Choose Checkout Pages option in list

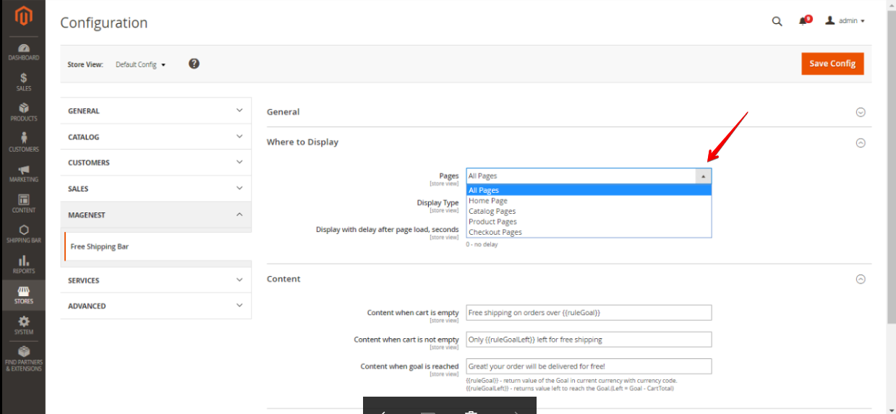pyautogui.click(x=495, y=232)
